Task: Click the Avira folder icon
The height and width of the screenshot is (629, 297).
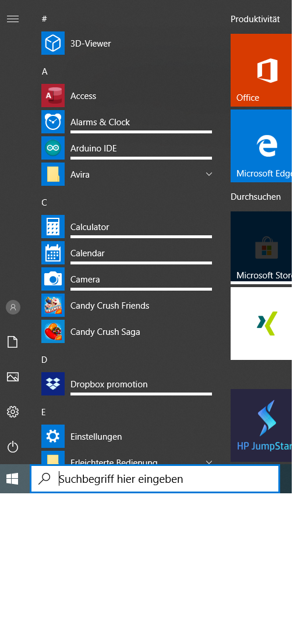Action: pyautogui.click(x=53, y=174)
